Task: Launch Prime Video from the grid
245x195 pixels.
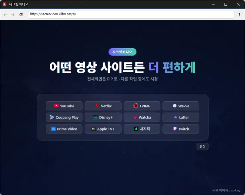Action: coord(64,129)
